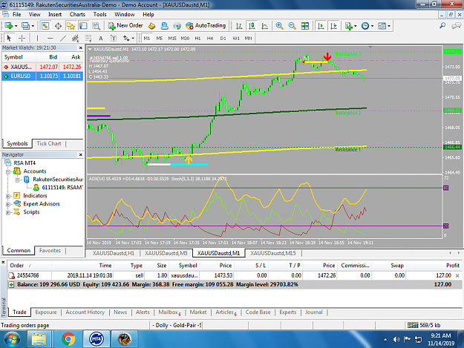464x348 pixels.
Task: Open the XAUUSDaustd,H1 chart tab
Action: [114, 253]
